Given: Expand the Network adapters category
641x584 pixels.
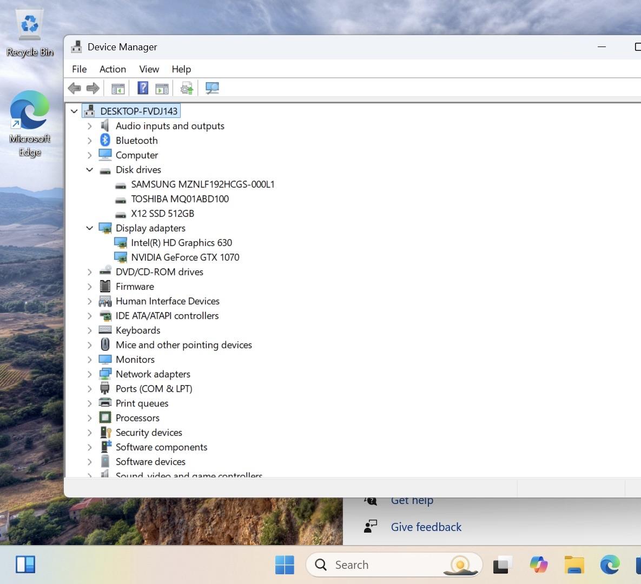Looking at the screenshot, I should pyautogui.click(x=90, y=374).
